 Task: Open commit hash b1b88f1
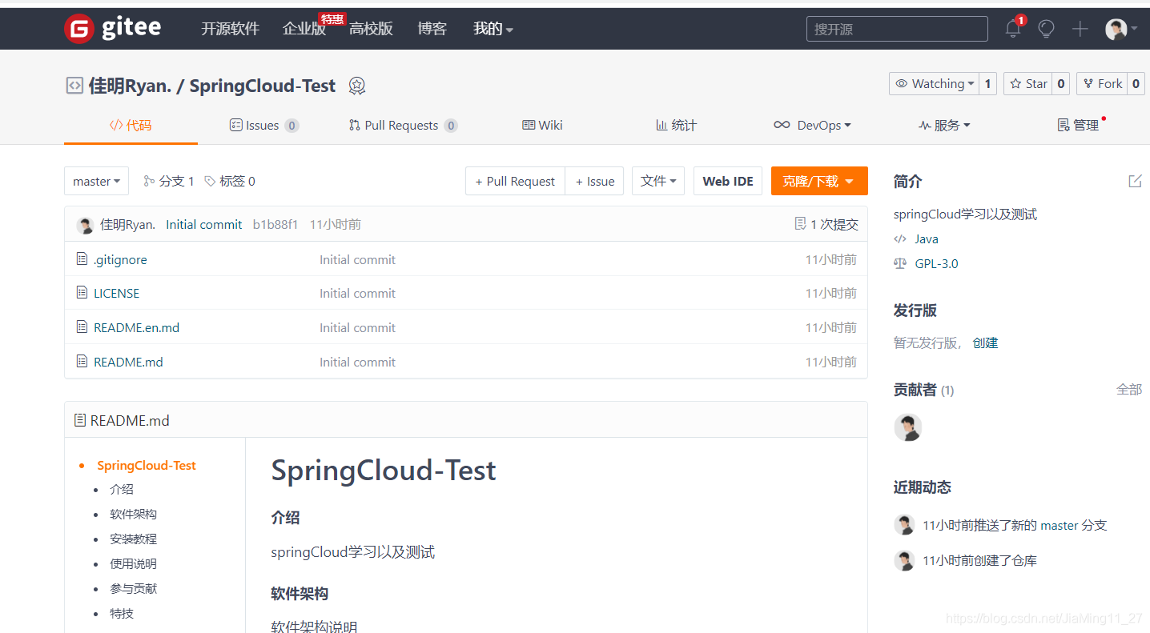(275, 224)
